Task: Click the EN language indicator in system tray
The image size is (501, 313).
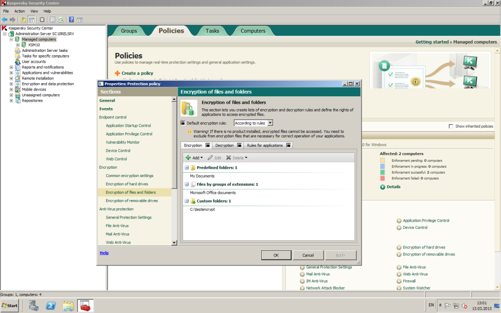Action: tap(431, 305)
